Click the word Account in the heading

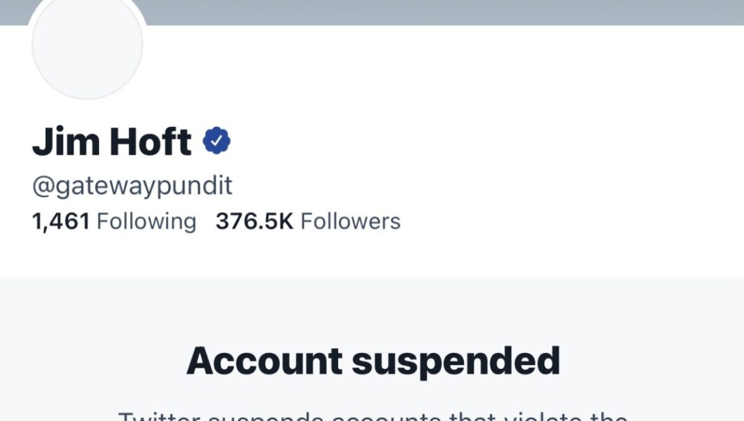coord(265,361)
